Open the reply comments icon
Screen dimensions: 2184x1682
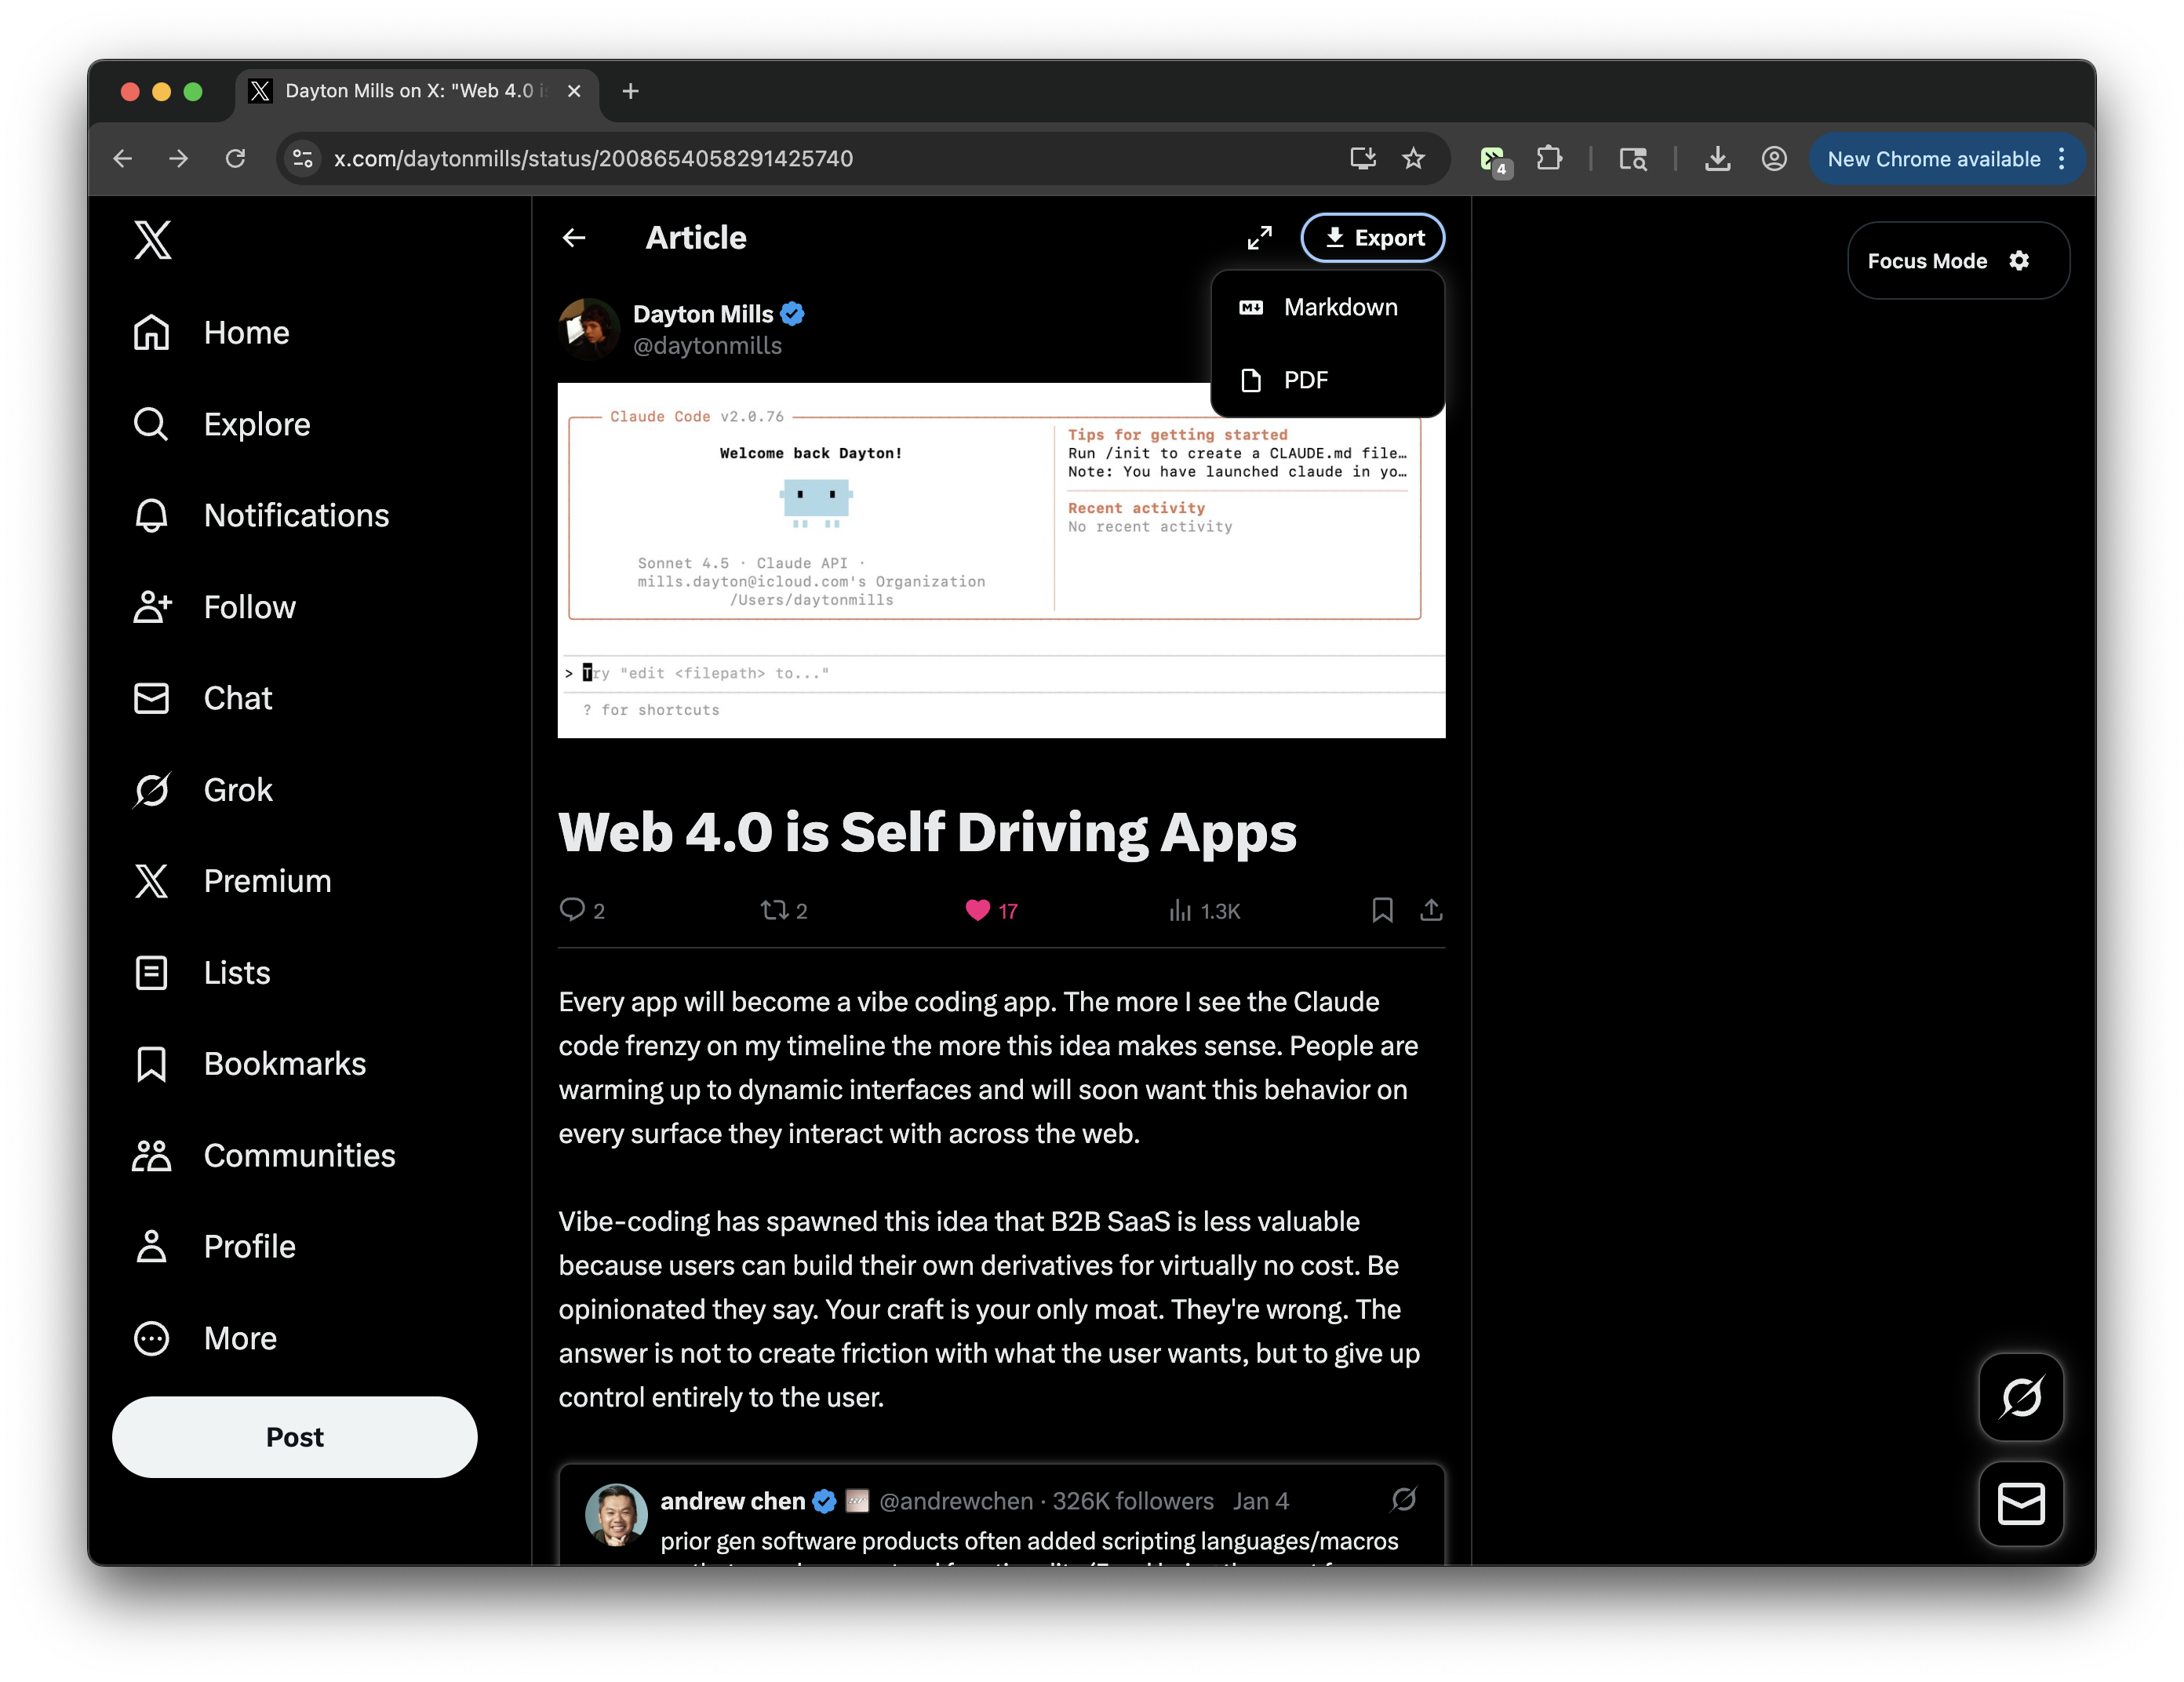pos(572,910)
